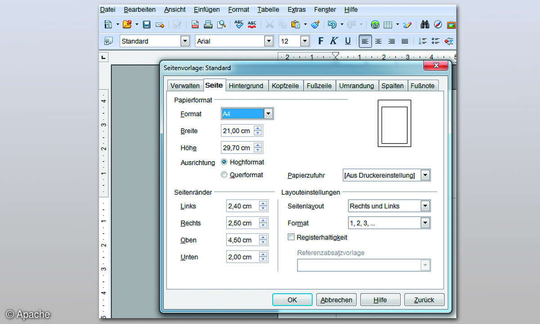The height and width of the screenshot is (324, 540).
Task: Click the New document icon
Action: (108, 24)
